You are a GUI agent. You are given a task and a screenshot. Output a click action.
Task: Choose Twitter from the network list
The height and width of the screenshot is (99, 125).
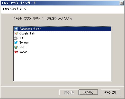click(x=24, y=43)
